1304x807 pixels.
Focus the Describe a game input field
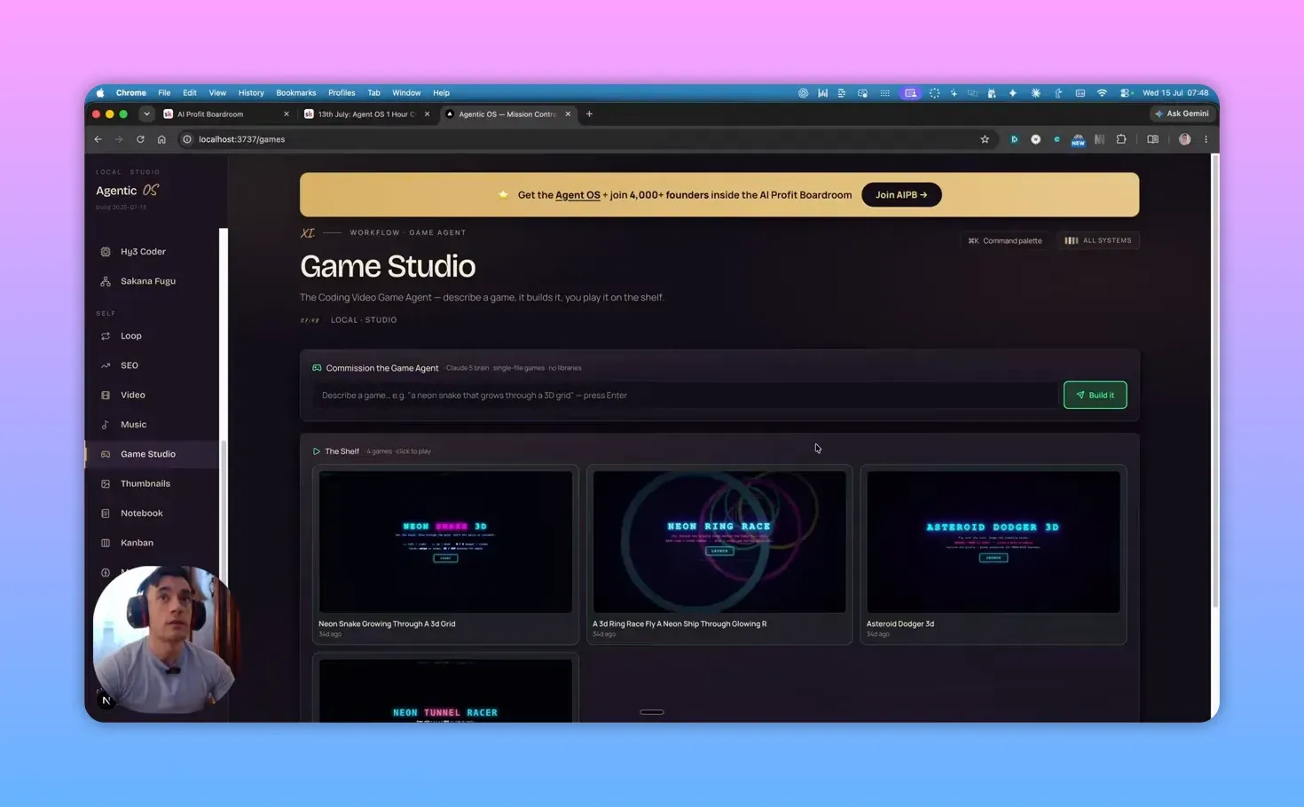click(685, 396)
